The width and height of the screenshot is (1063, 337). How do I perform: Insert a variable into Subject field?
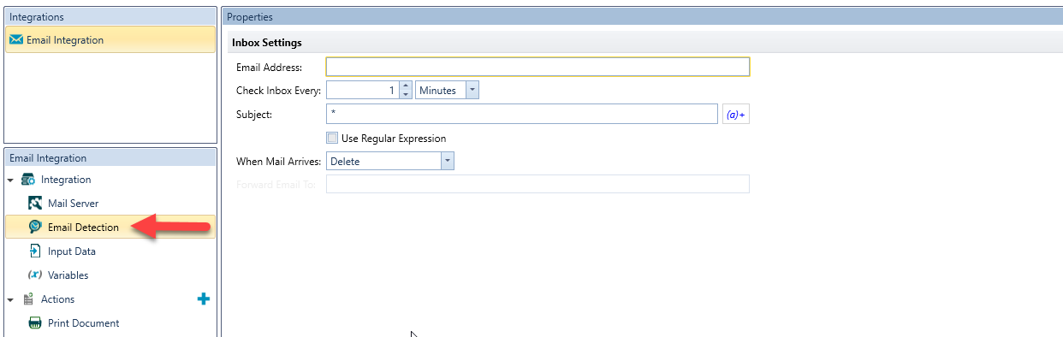pos(736,114)
